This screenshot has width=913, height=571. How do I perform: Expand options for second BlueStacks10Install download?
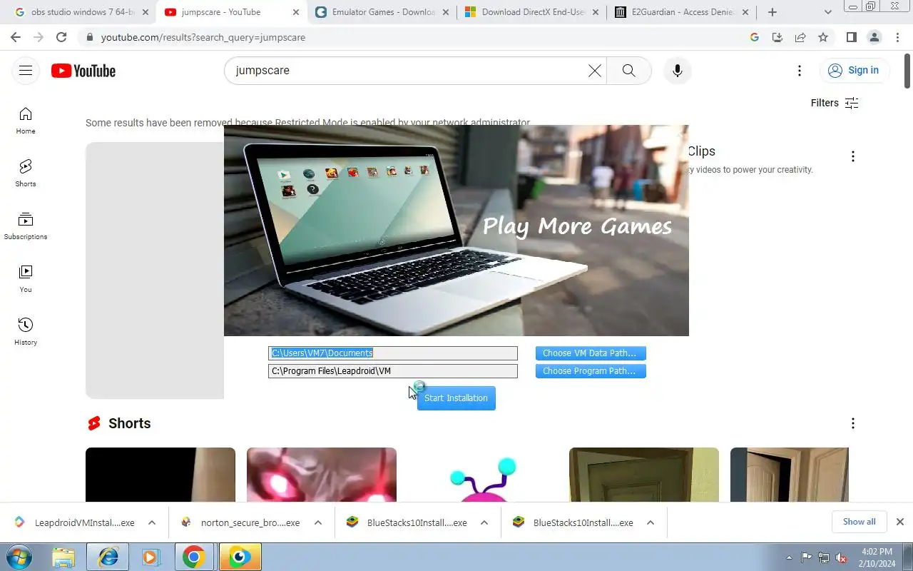coord(651,522)
